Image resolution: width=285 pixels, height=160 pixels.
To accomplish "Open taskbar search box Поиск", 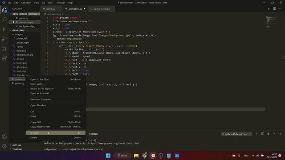I will click(x=122, y=156).
